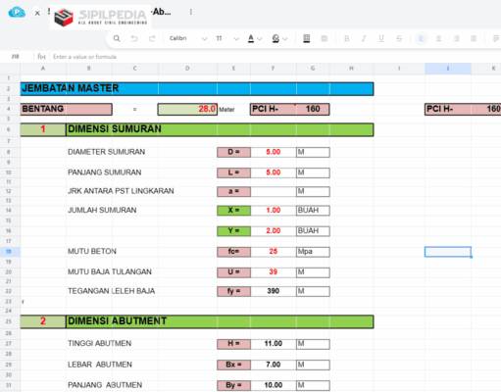The image size is (501, 392).
Task: Click the partially visible vertical align icon
Action: click(496, 38)
